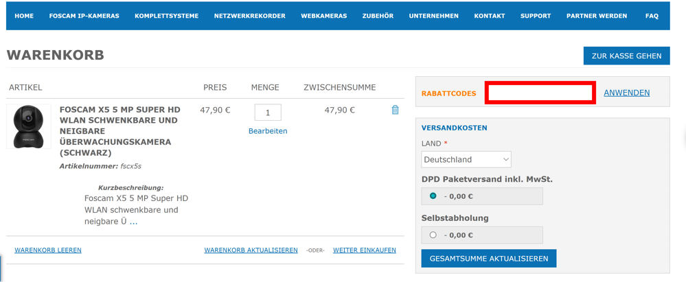Open FAQ page
Screen dimensions: 686x282
[x=652, y=16]
